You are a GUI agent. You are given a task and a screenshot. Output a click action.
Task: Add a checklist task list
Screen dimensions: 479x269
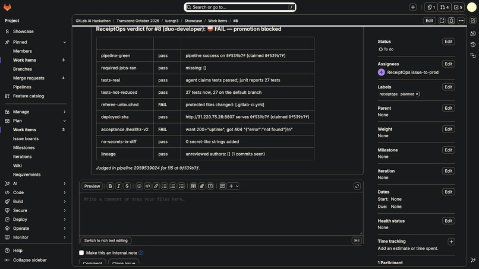pos(181,186)
